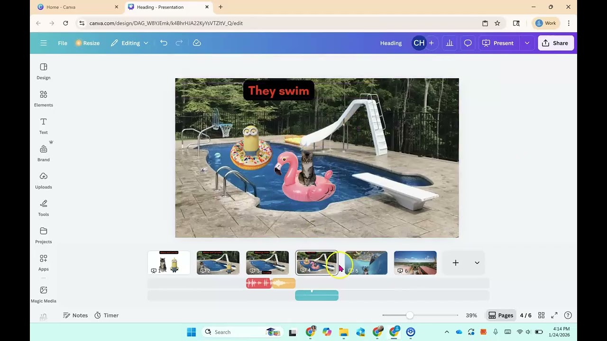Open File Explorer from taskbar

click(x=343, y=332)
